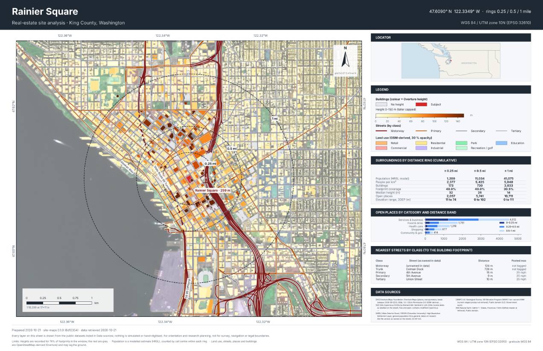
Task: Click the Tertiary street line sample in the legend
Action: (502, 131)
